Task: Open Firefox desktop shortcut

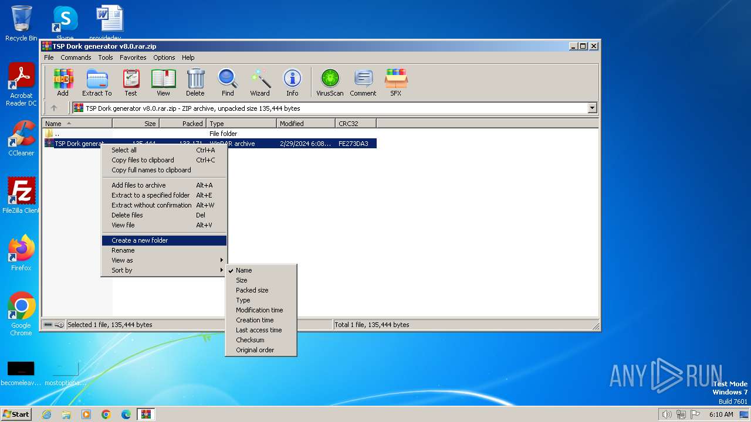Action: point(21,253)
